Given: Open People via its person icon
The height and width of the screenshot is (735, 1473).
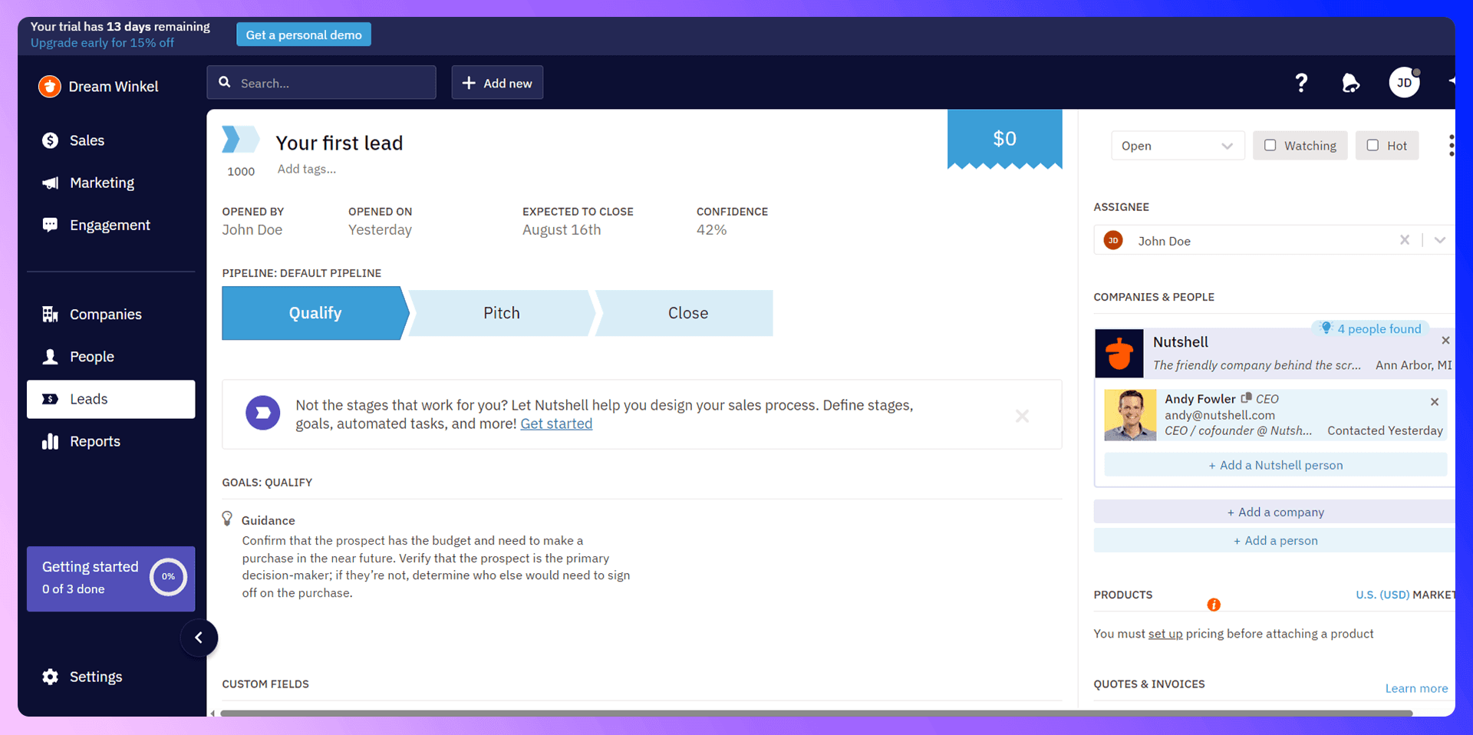Looking at the screenshot, I should point(50,357).
